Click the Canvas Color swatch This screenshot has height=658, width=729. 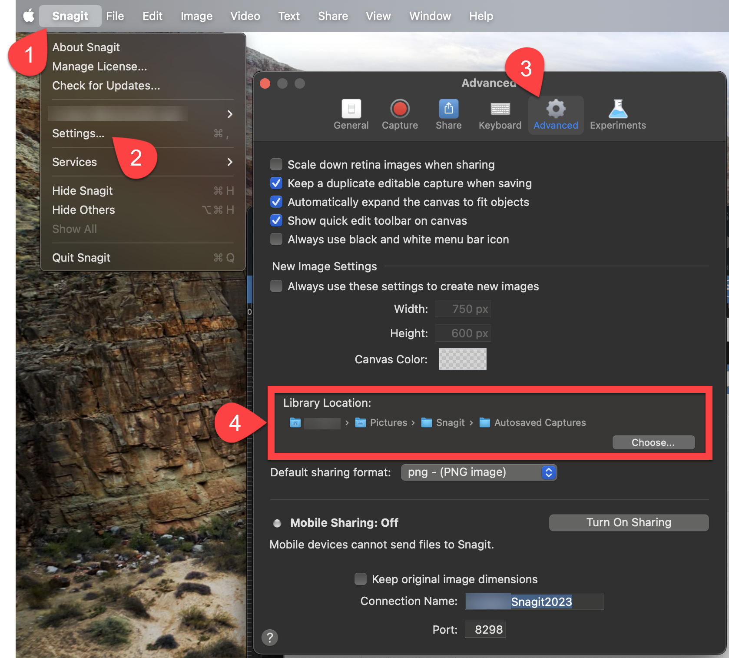coord(462,359)
